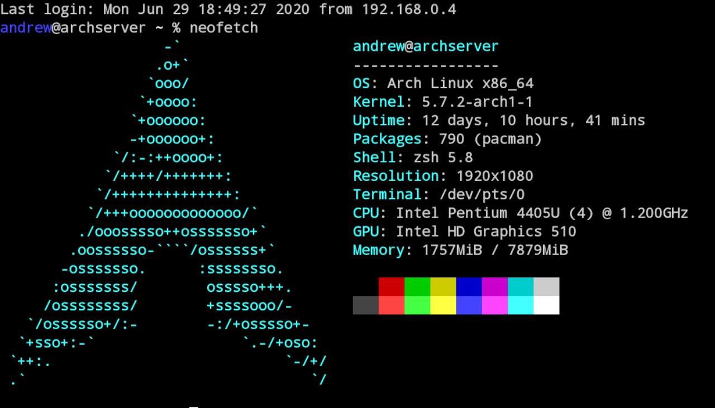Click the bright green color block
715x408 pixels.
click(417, 305)
